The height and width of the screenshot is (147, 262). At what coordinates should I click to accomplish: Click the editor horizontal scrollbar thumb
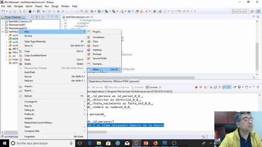pos(141,78)
